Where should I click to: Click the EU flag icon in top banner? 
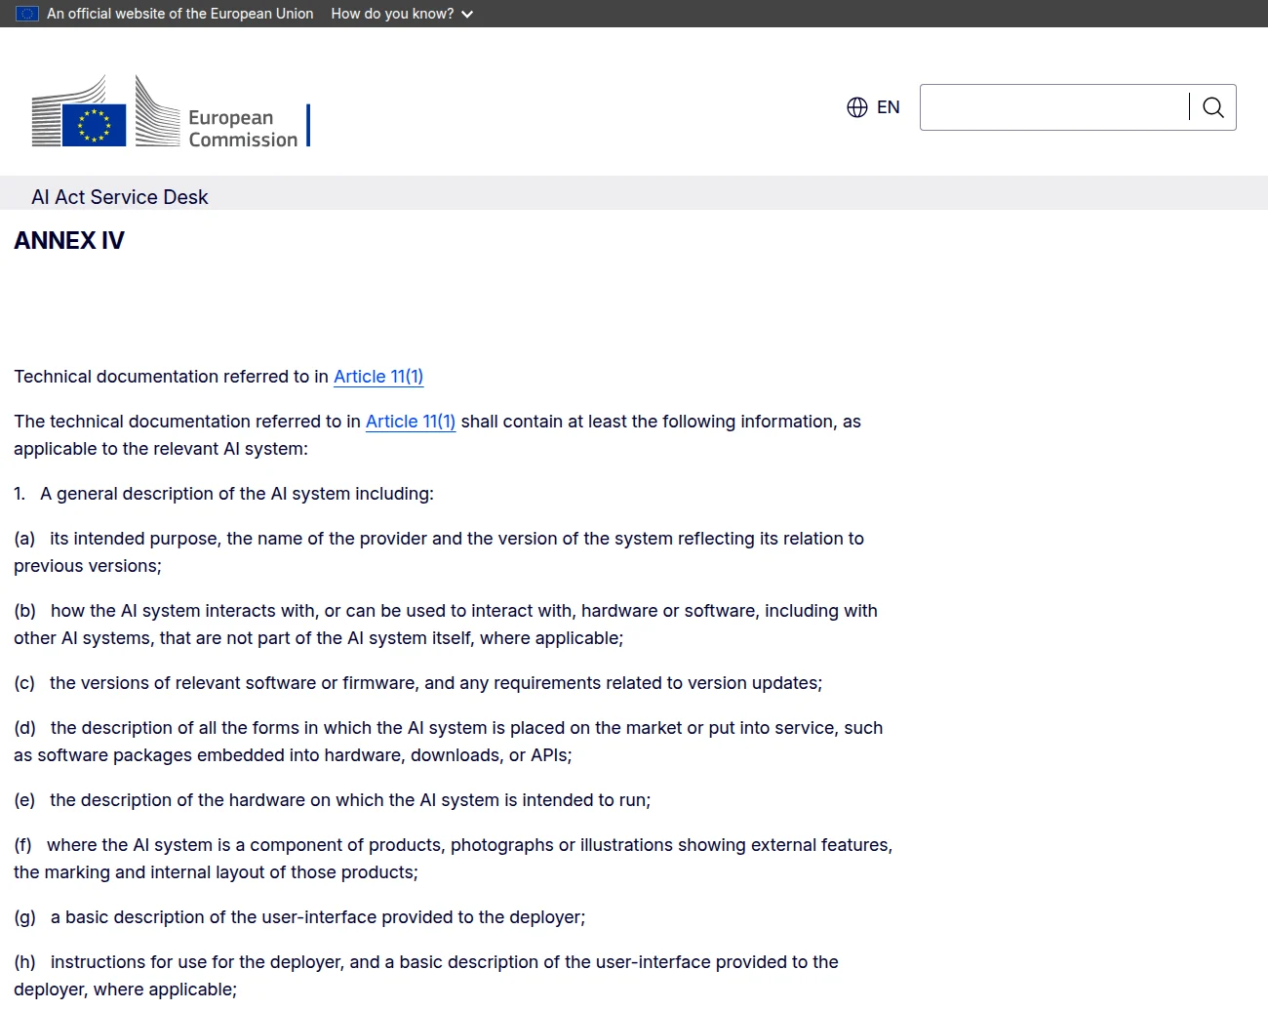(27, 14)
